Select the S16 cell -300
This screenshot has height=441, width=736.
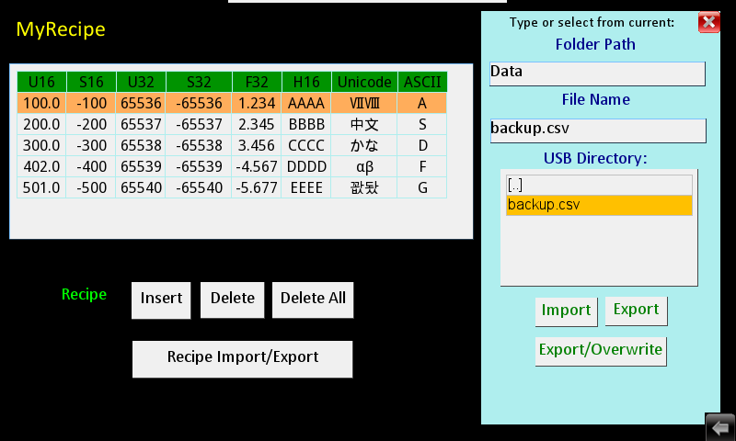[91, 145]
